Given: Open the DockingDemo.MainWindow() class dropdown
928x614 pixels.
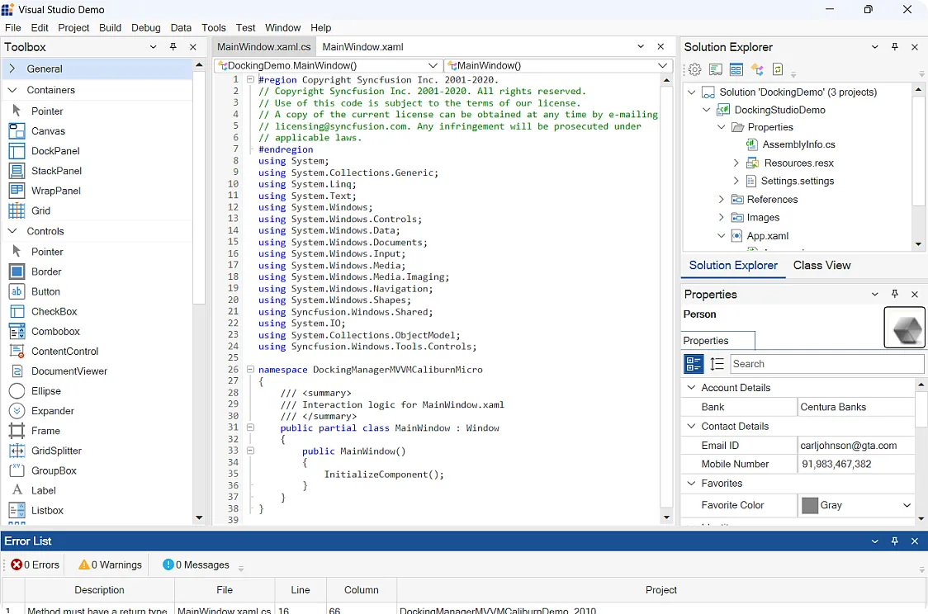Looking at the screenshot, I should (x=433, y=66).
